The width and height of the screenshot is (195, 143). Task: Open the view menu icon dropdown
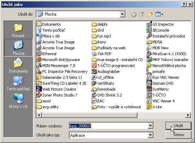tap(159, 14)
